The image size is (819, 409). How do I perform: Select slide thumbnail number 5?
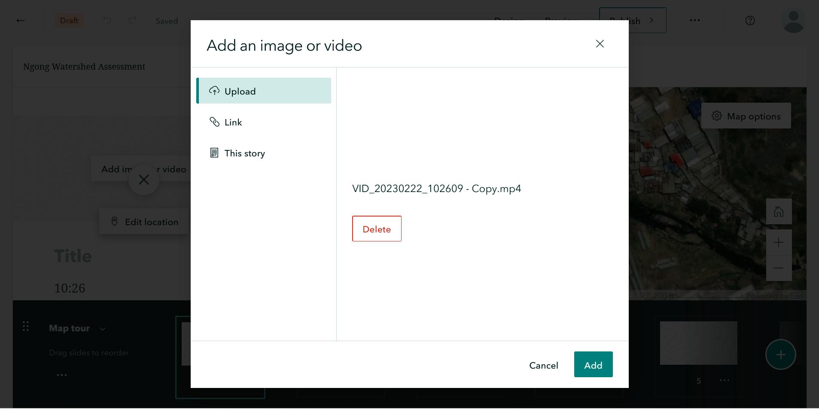tap(698, 343)
